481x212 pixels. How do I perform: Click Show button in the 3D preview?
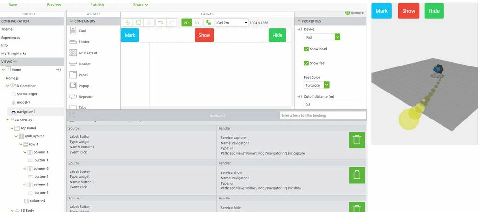[409, 11]
